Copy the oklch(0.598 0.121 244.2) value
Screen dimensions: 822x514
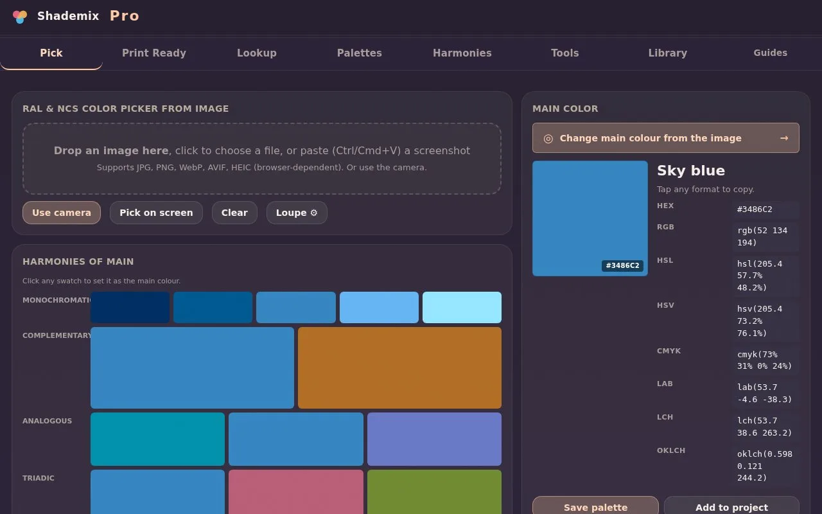tap(765, 466)
